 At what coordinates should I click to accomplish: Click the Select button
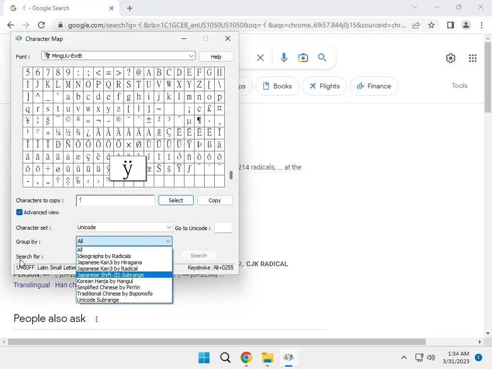coord(176,200)
